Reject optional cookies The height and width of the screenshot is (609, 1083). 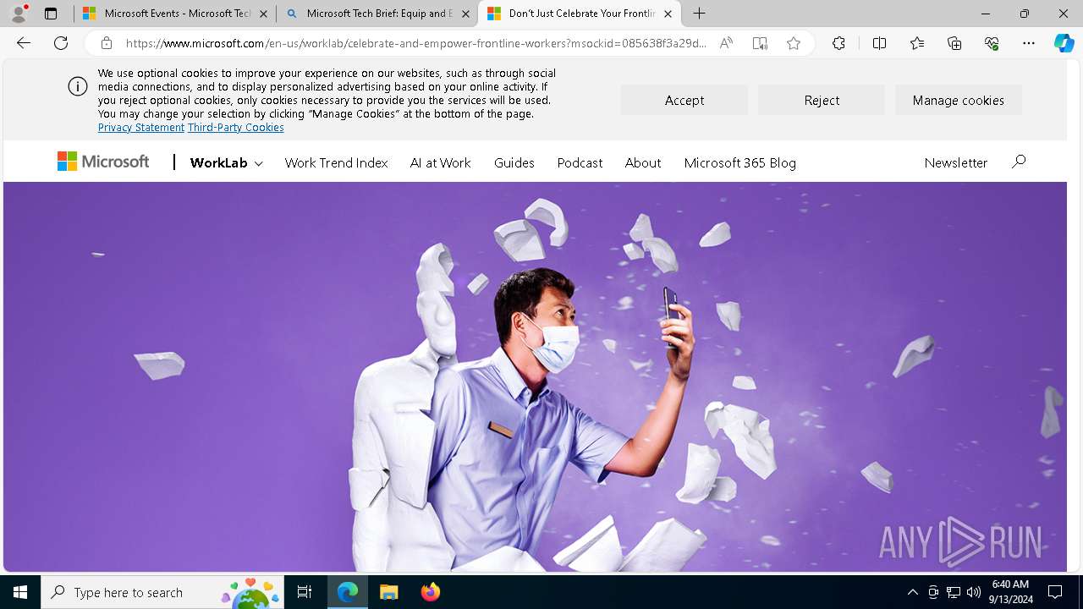tap(822, 100)
